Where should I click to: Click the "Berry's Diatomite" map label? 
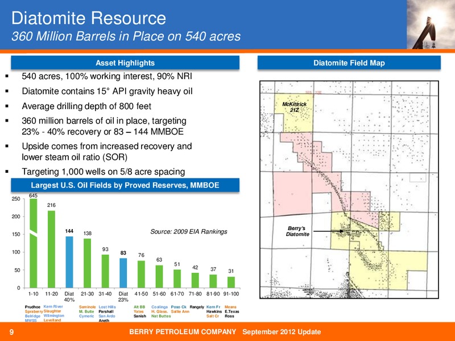(297, 231)
